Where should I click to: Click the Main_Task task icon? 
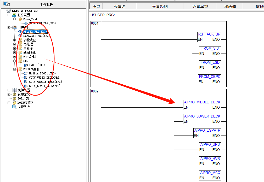point(20,19)
